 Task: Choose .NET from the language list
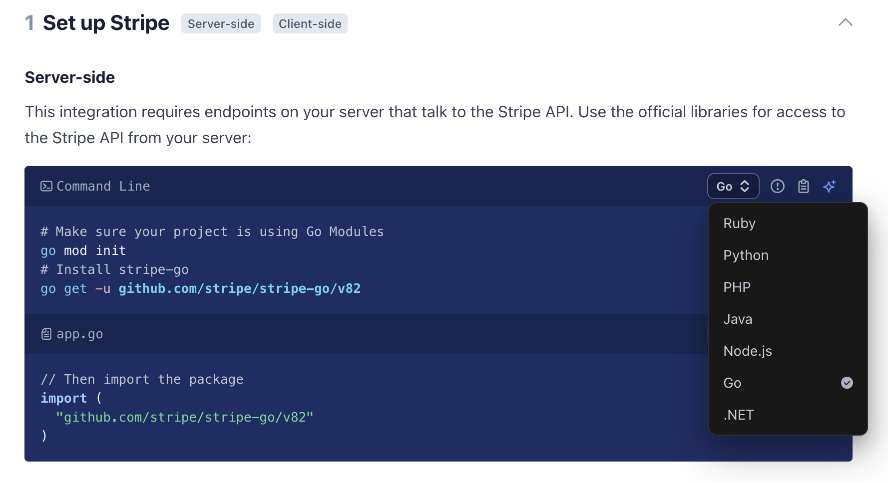pos(738,415)
